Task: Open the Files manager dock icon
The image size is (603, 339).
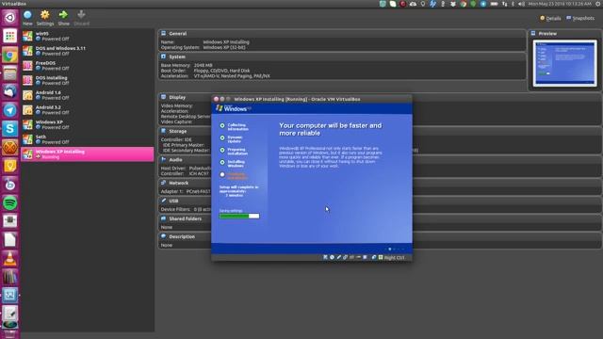Action: click(9, 73)
